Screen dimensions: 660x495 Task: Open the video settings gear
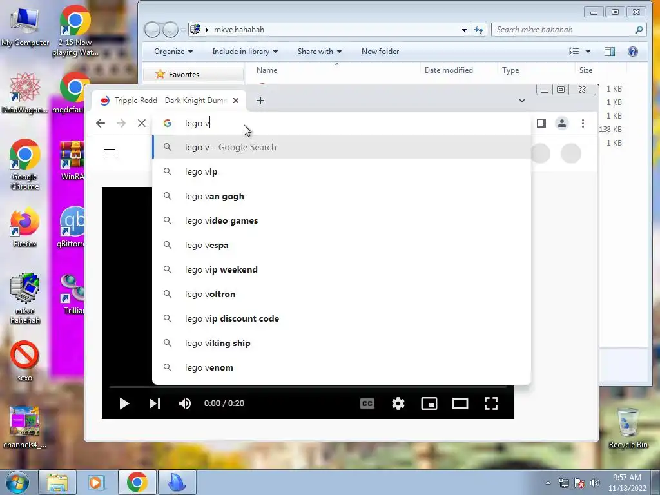398,403
